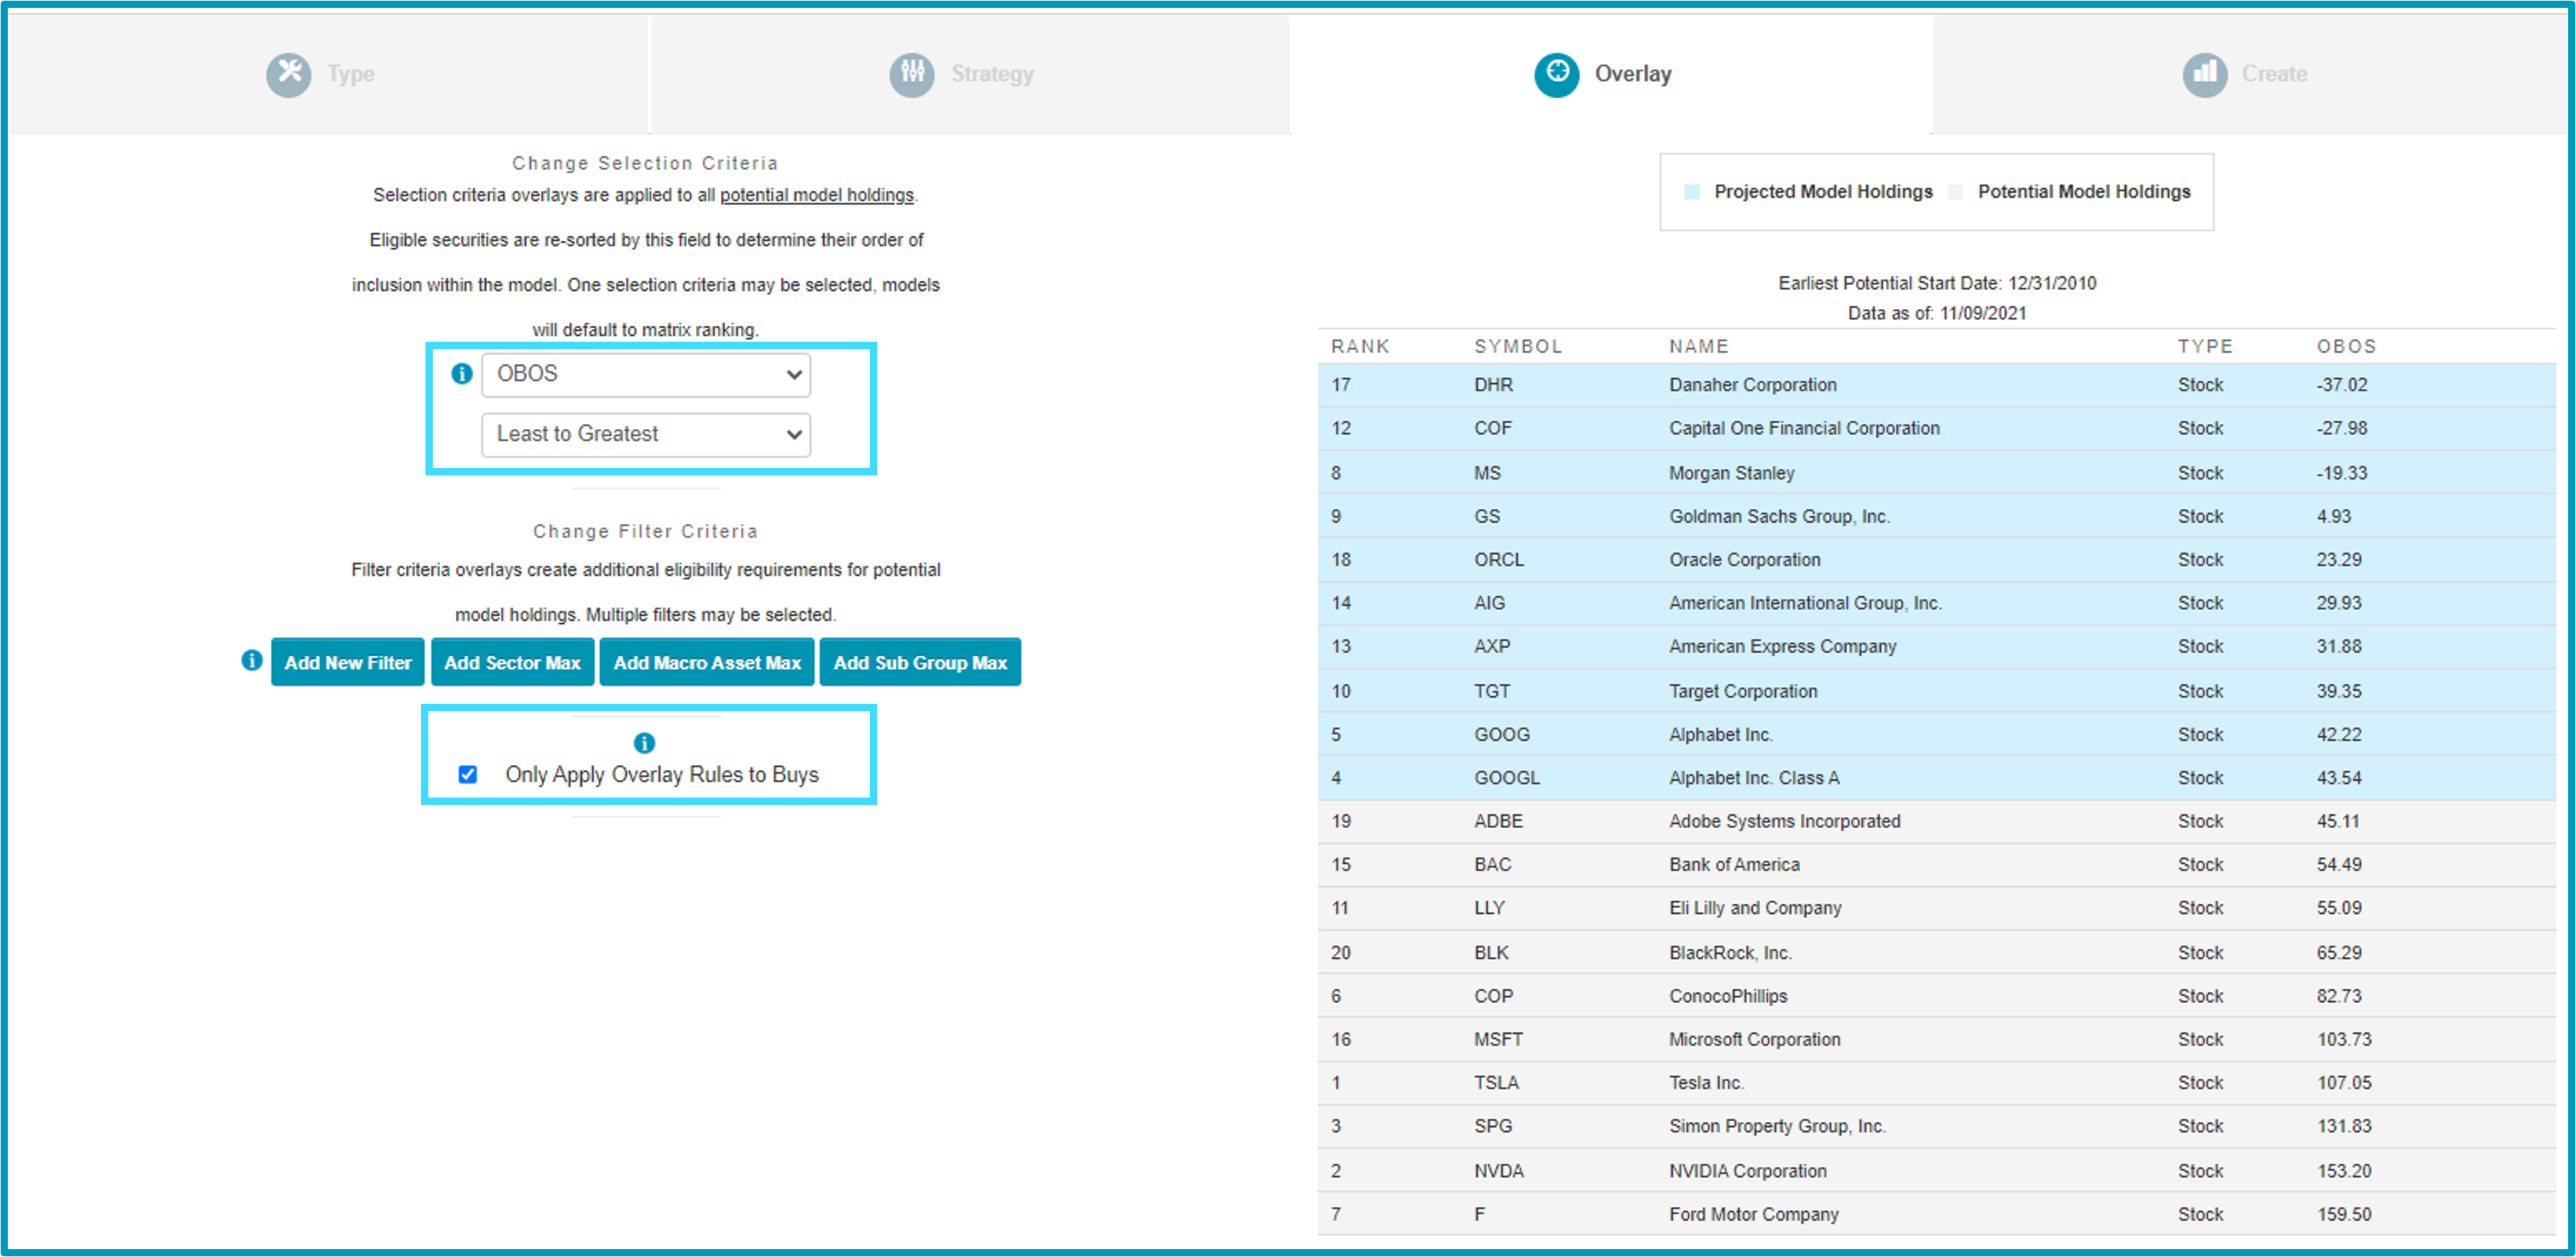Image resolution: width=2576 pixels, height=1257 pixels.
Task: Click Add Macro Asset Max button
Action: [707, 662]
